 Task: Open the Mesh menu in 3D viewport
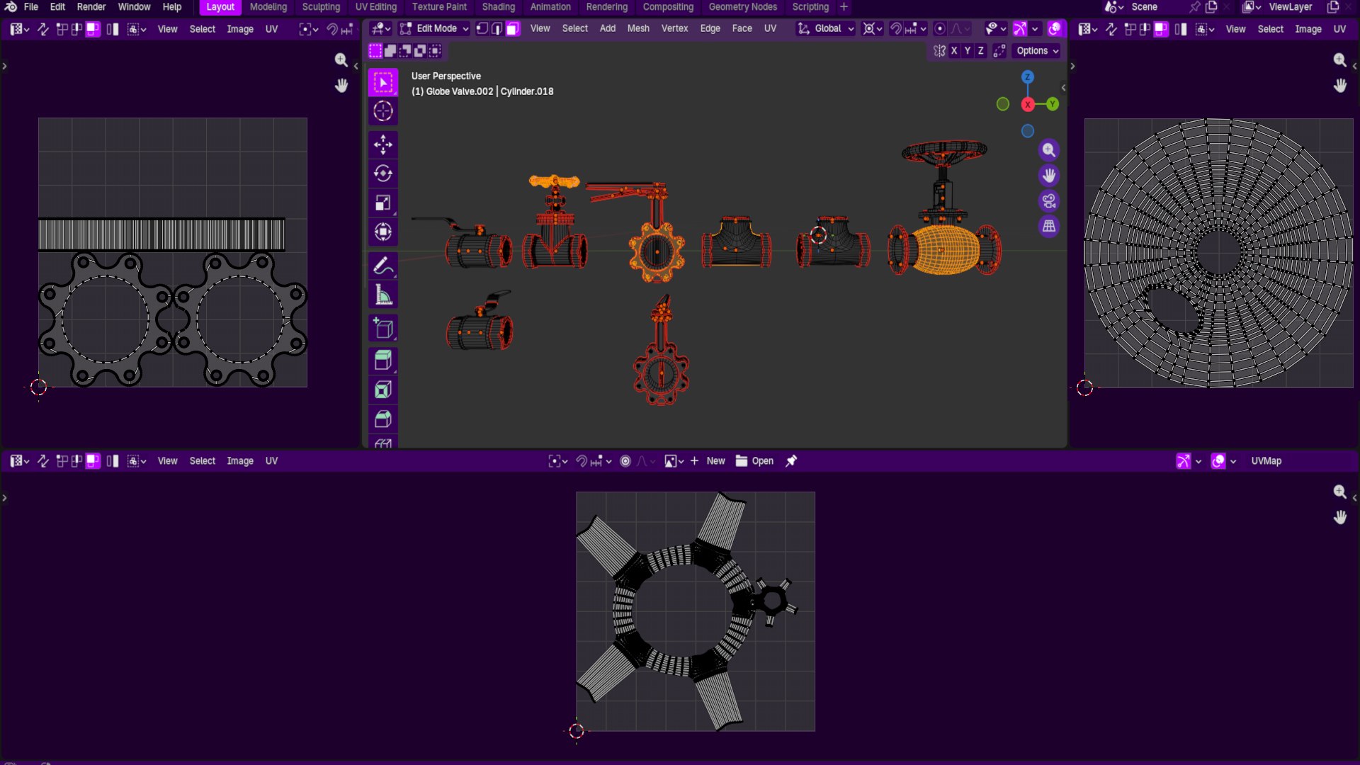pyautogui.click(x=638, y=28)
